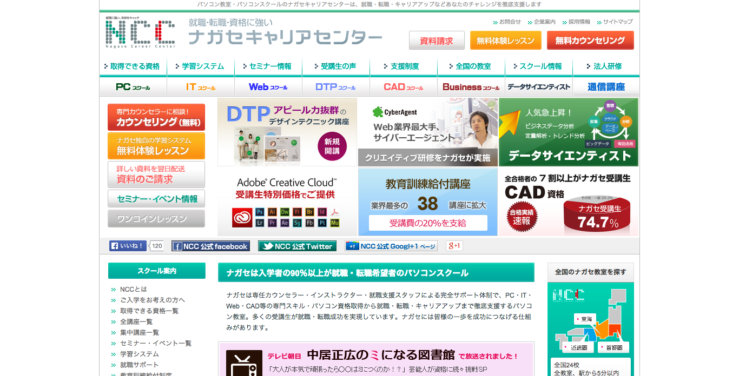Click the NCC logo
739x376 pixels.
coord(141,32)
